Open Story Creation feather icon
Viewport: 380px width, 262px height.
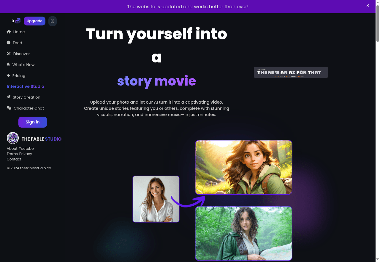tap(9, 97)
